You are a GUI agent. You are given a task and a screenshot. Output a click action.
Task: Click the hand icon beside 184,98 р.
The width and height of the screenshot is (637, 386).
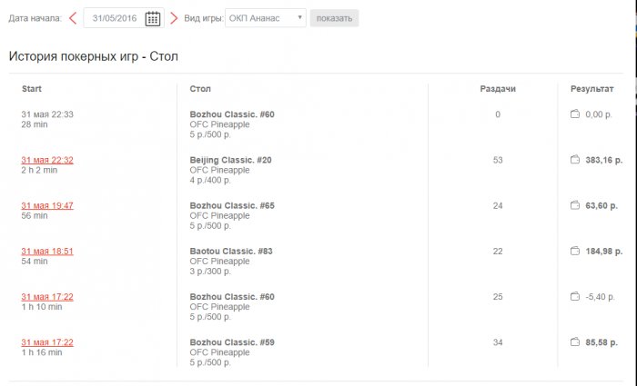click(574, 251)
